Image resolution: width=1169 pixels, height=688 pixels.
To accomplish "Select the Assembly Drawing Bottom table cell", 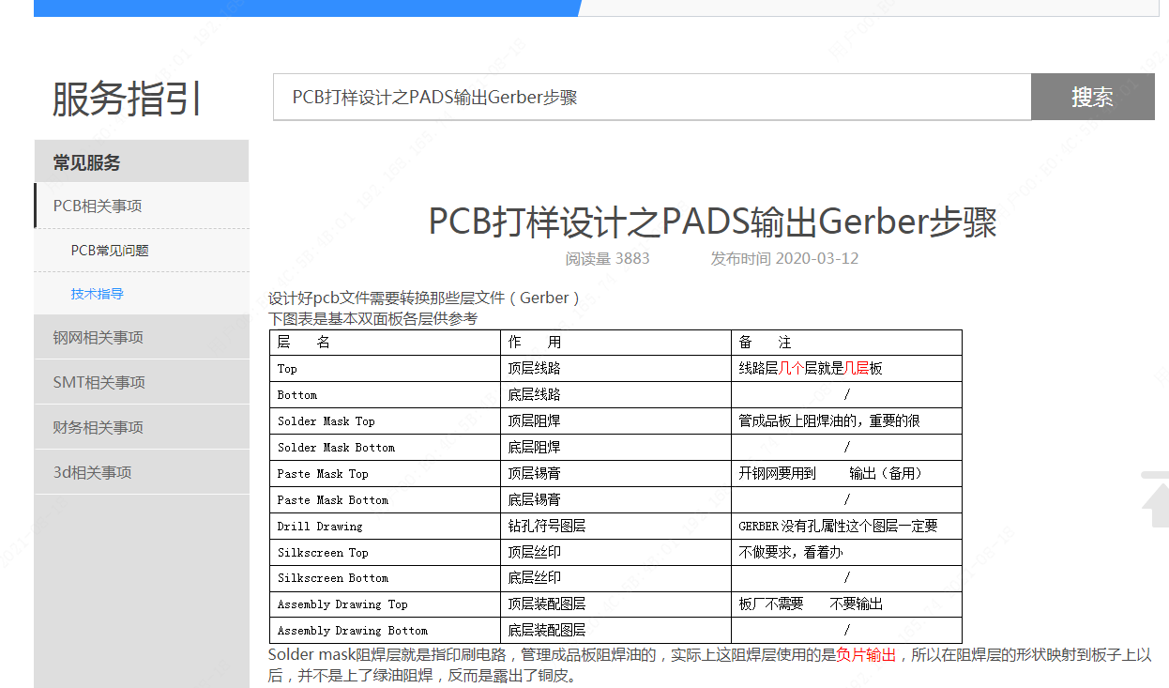I will [x=353, y=631].
